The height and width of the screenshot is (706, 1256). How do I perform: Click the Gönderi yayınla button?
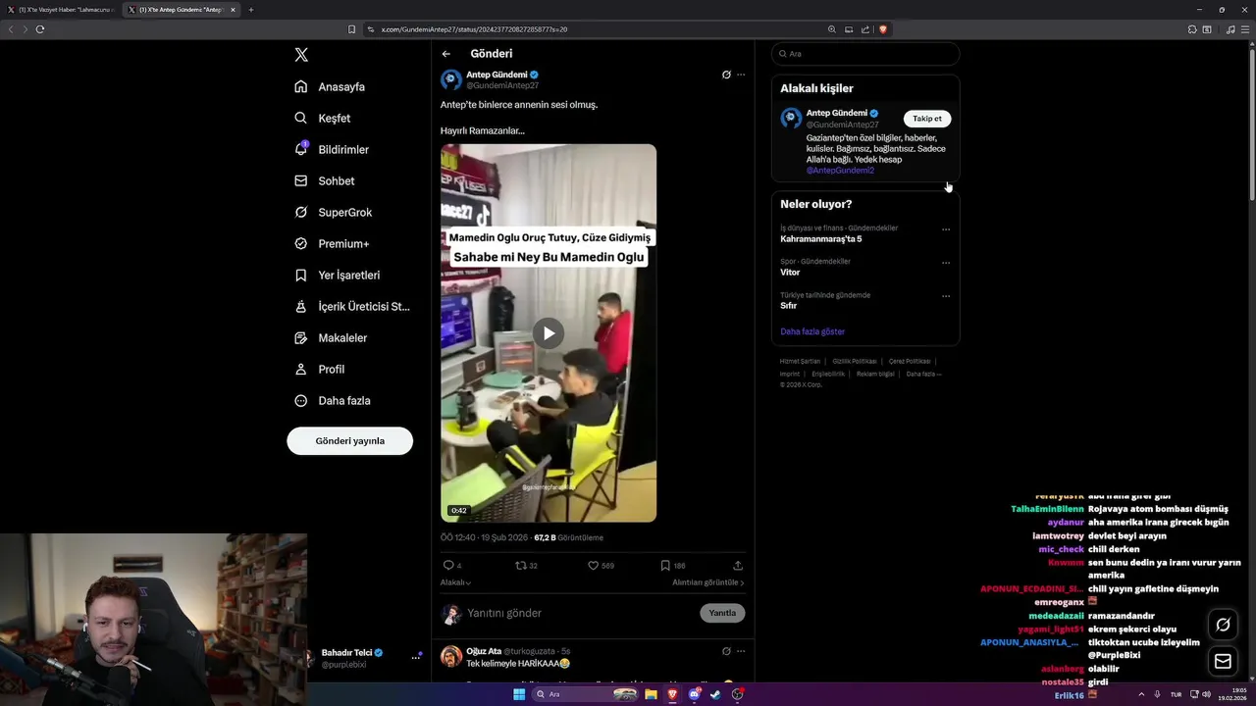click(x=349, y=441)
